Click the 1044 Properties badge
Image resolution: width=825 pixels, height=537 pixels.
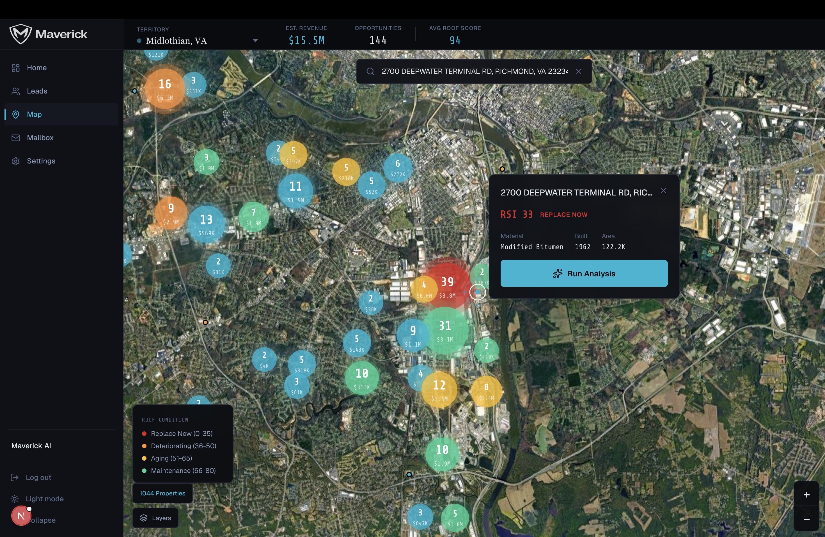pyautogui.click(x=162, y=493)
